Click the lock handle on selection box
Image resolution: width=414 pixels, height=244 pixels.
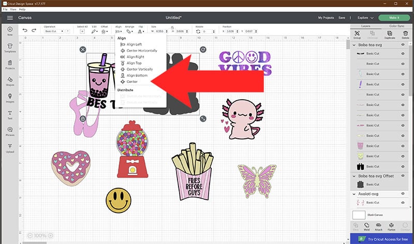(x=83, y=119)
